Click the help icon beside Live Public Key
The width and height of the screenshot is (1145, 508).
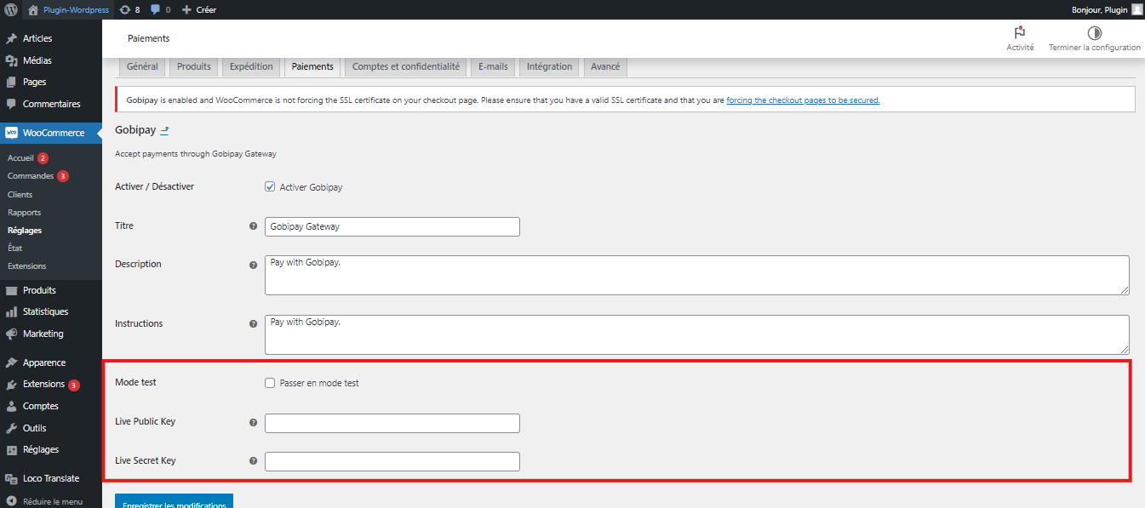pyautogui.click(x=253, y=423)
